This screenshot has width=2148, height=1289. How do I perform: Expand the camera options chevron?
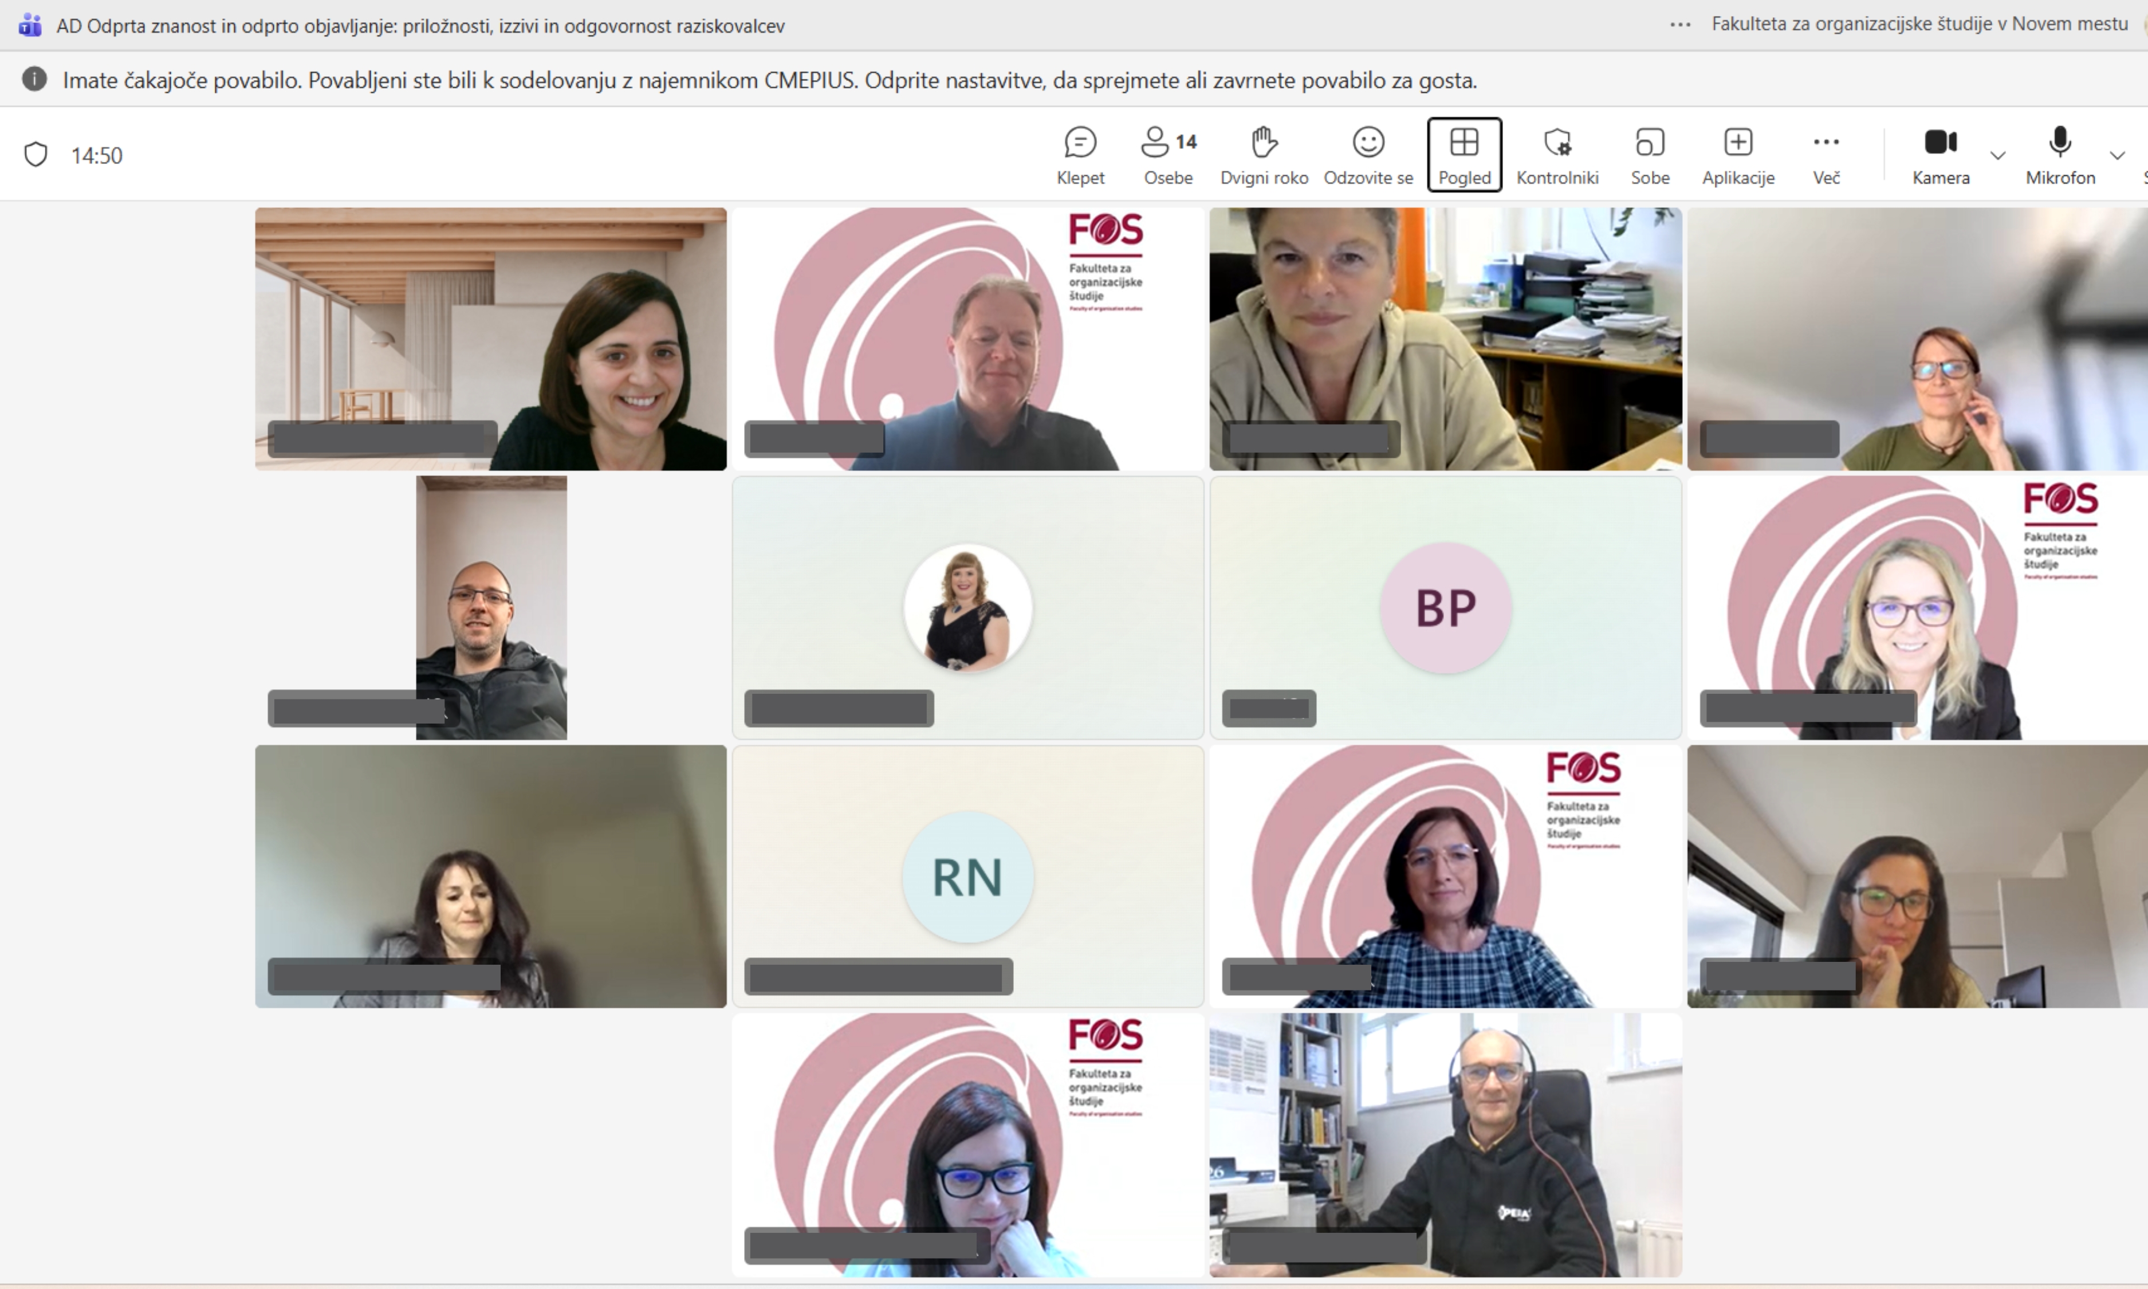[x=1998, y=155]
